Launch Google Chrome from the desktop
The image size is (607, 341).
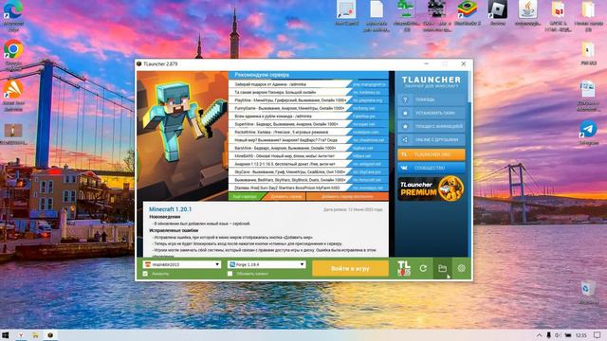tap(13, 55)
